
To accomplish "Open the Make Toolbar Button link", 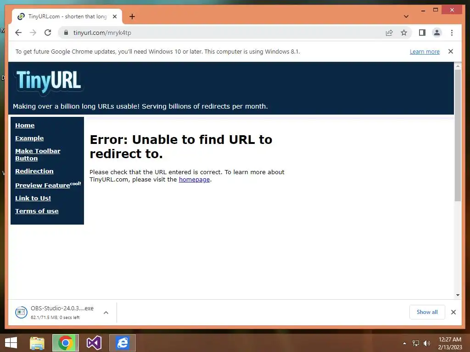I will (38, 155).
